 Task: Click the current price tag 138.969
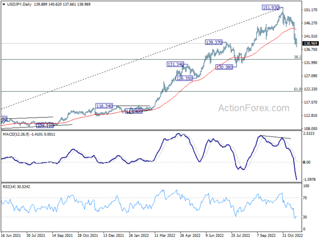310,43
